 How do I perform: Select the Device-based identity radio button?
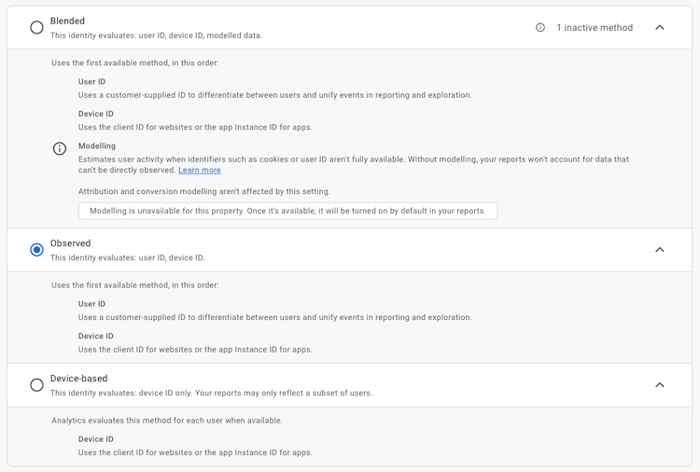click(36, 385)
